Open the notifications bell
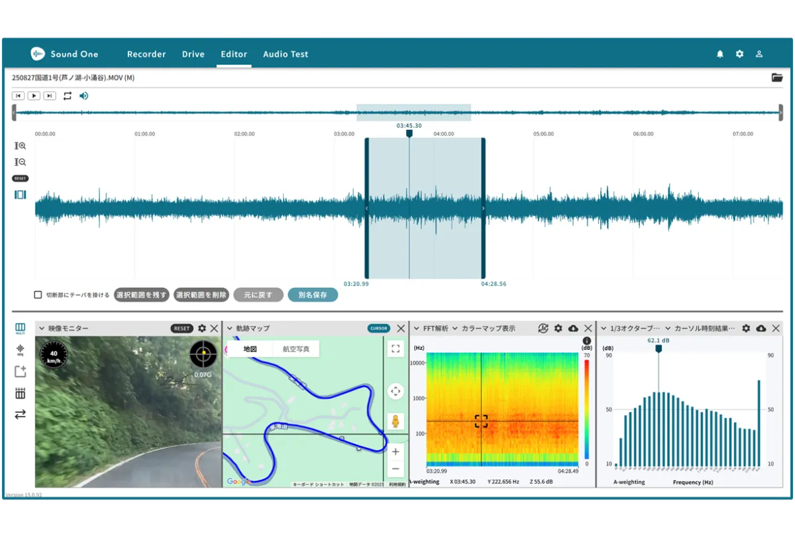This screenshot has width=795, height=542. (720, 54)
